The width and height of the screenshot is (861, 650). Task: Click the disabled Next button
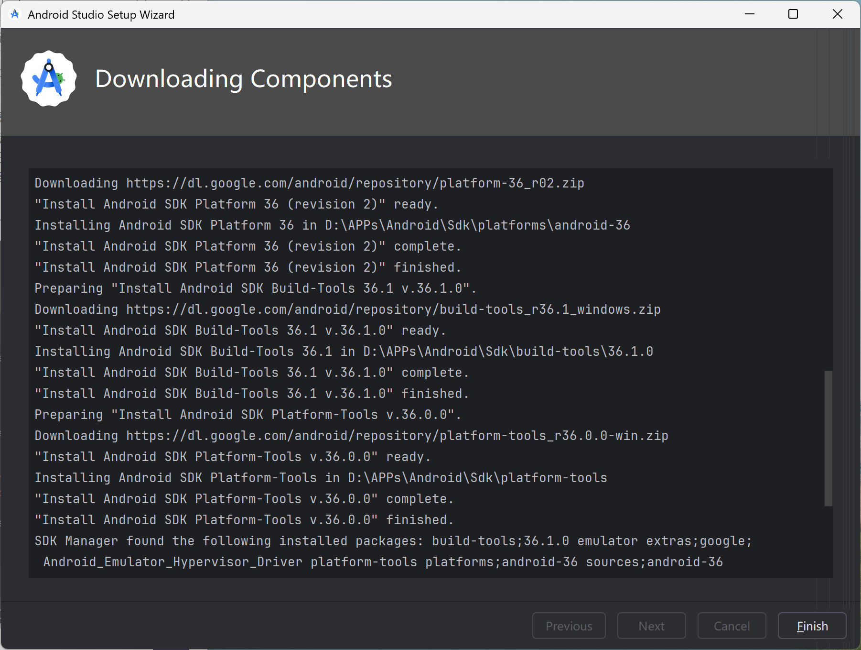pos(651,626)
